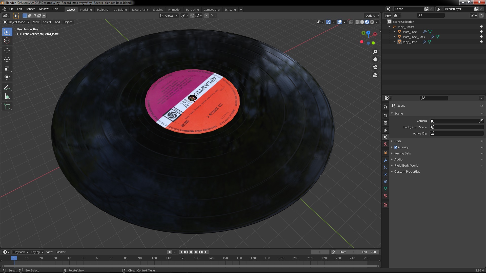Open Object Data properties tab
The height and width of the screenshot is (273, 486).
(x=386, y=189)
